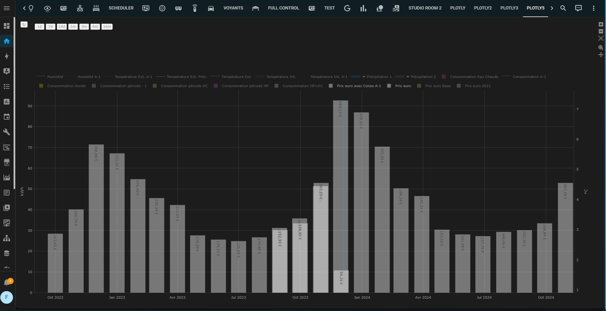Image resolution: width=606 pixels, height=311 pixels.
Task: Open notifications bell with badge 2
Action: [x=7, y=282]
